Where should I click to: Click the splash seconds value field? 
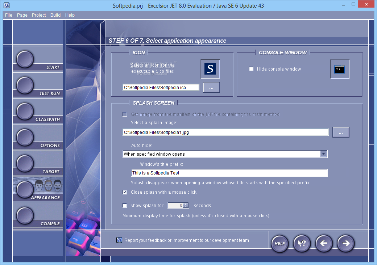click(x=175, y=206)
